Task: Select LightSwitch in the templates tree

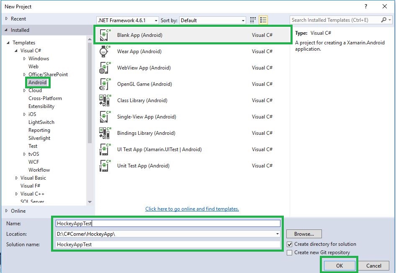Action: (x=41, y=122)
